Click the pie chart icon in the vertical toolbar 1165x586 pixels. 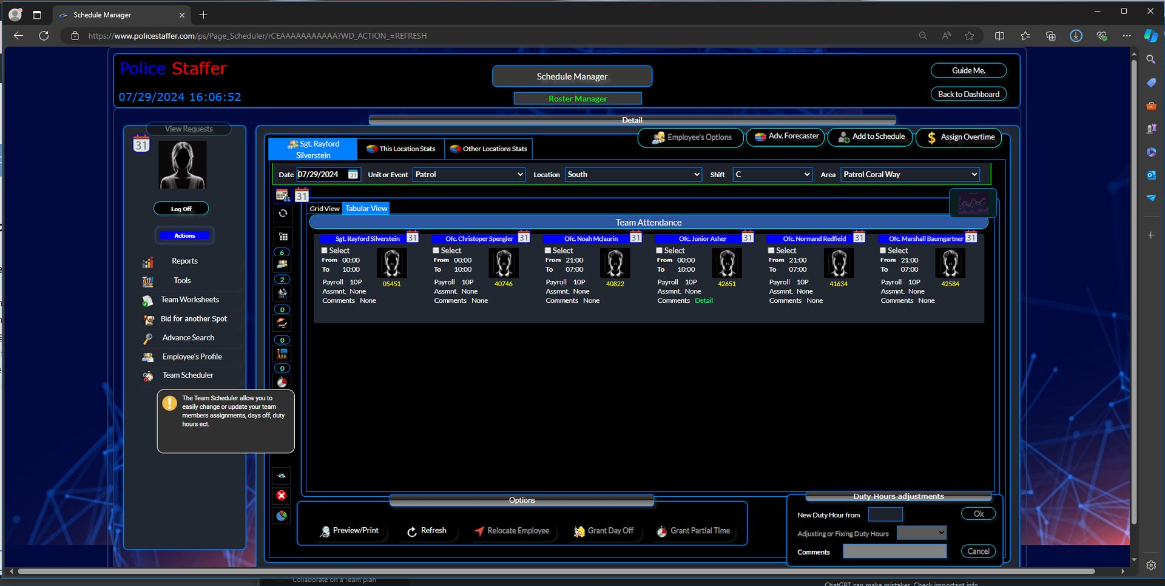pos(282,516)
